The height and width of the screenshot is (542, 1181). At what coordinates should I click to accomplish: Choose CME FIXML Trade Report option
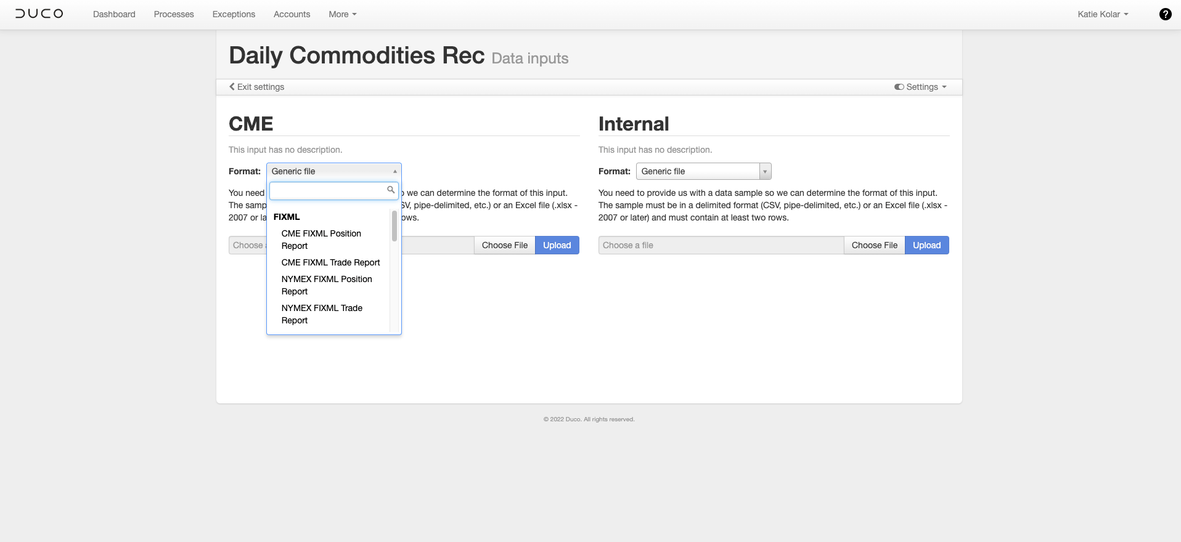click(x=330, y=262)
